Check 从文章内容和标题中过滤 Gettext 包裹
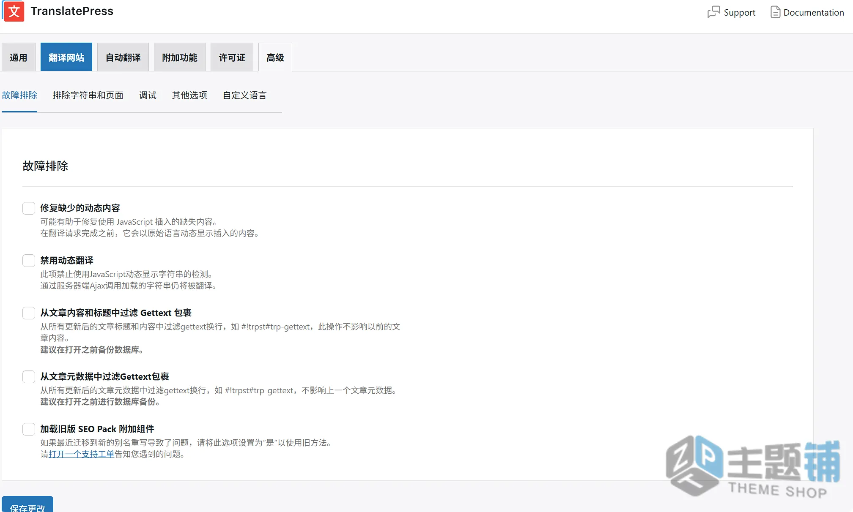The image size is (853, 512). [29, 313]
